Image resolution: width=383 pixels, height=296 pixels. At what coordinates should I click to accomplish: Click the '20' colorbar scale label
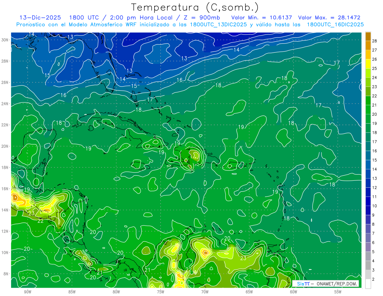[x=375, y=114]
